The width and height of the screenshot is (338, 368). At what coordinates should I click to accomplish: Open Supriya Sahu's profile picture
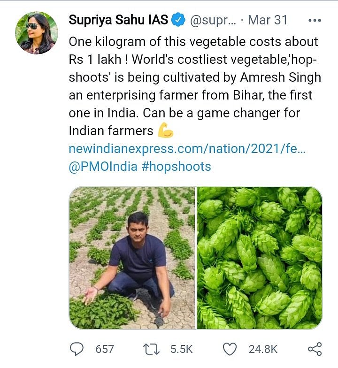37,32
